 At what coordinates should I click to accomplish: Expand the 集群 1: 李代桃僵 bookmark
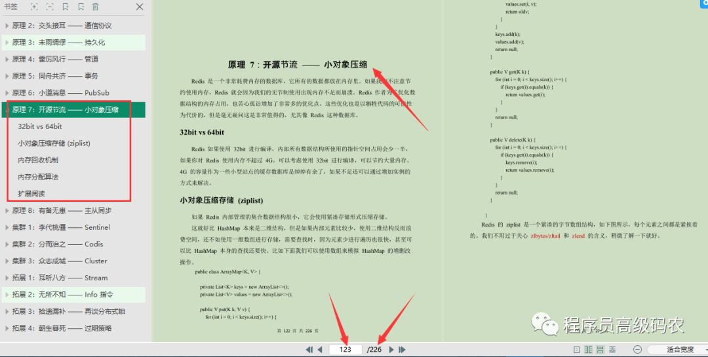7,227
